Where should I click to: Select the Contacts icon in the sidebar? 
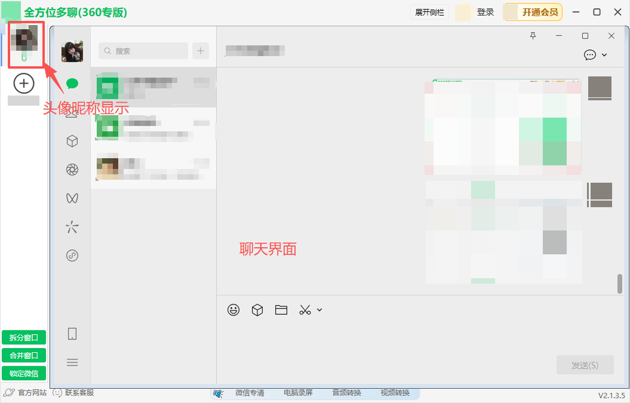pos(72,112)
